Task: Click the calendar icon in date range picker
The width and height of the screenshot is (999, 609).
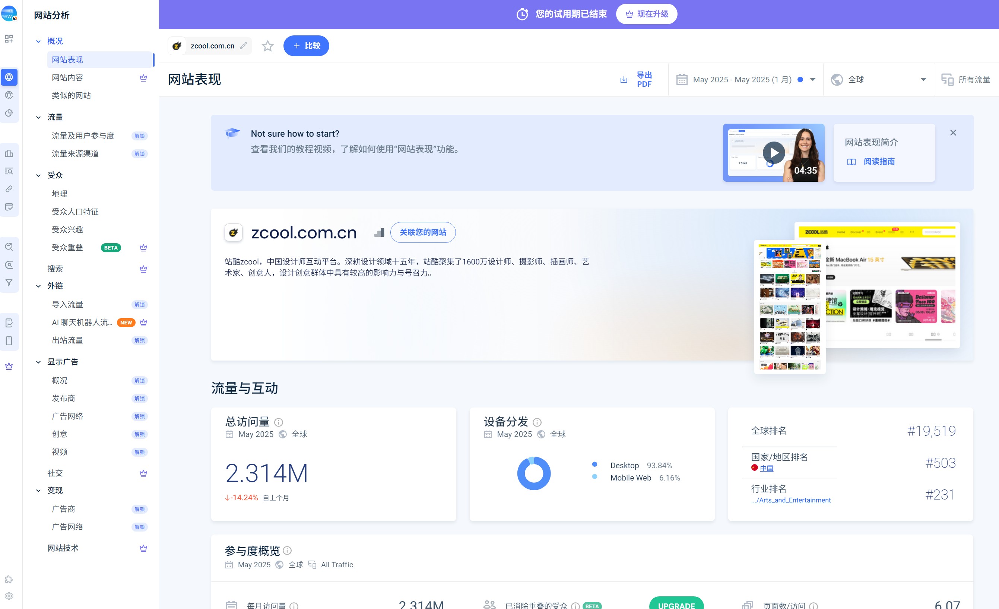Action: point(682,79)
